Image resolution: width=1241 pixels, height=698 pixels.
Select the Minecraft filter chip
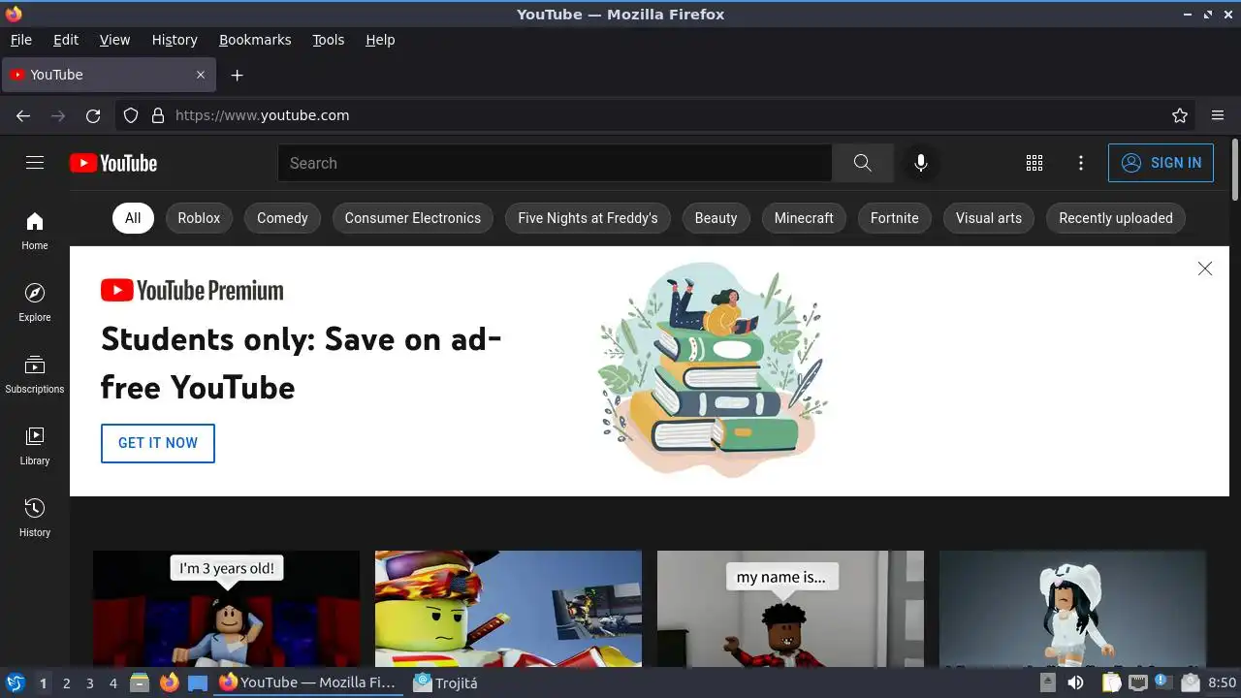point(804,218)
